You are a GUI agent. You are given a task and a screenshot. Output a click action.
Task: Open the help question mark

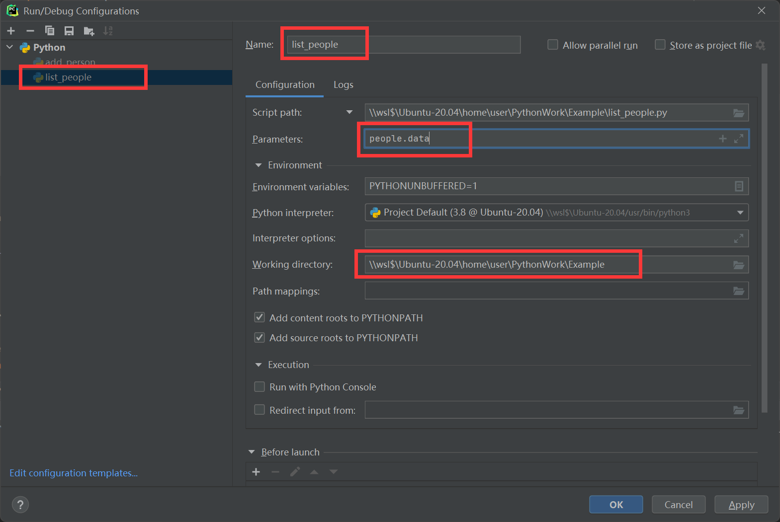[20, 505]
